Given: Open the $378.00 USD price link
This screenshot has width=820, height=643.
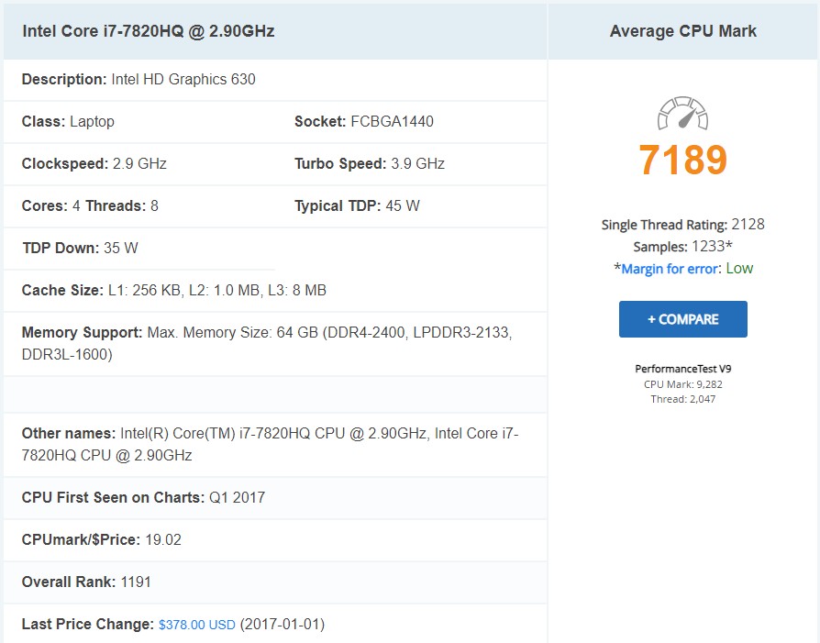Looking at the screenshot, I should pos(196,625).
